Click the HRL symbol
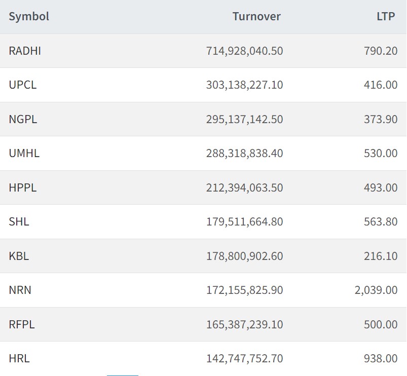The width and height of the screenshot is (407, 376). click(x=19, y=358)
